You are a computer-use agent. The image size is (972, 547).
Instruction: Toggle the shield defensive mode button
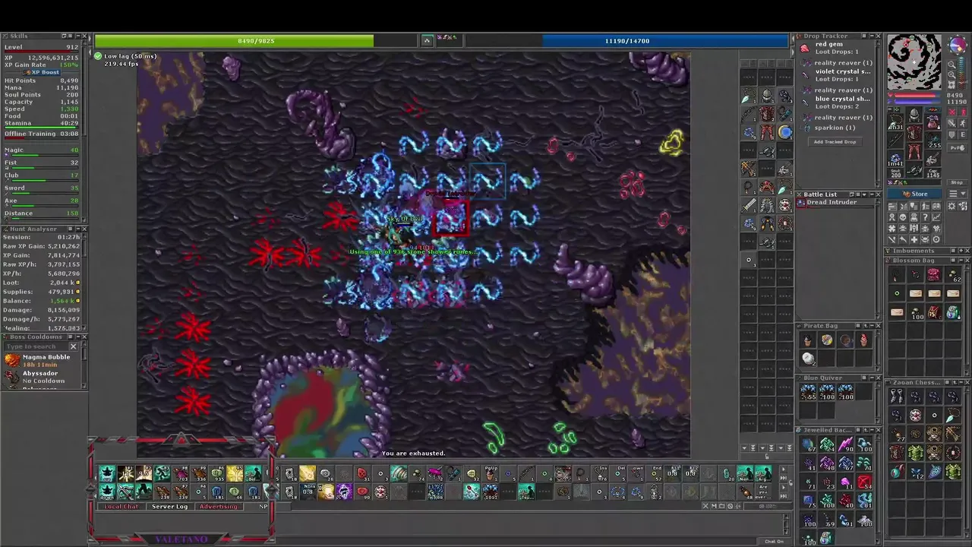[x=951, y=134]
